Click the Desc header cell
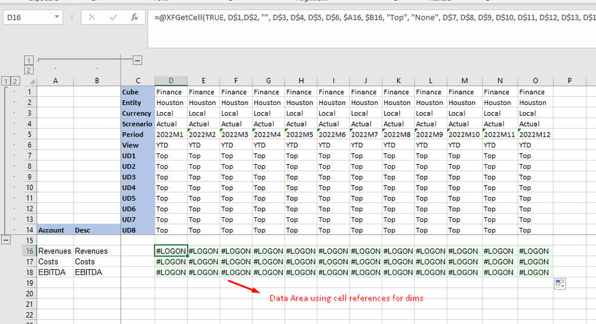 (x=97, y=230)
